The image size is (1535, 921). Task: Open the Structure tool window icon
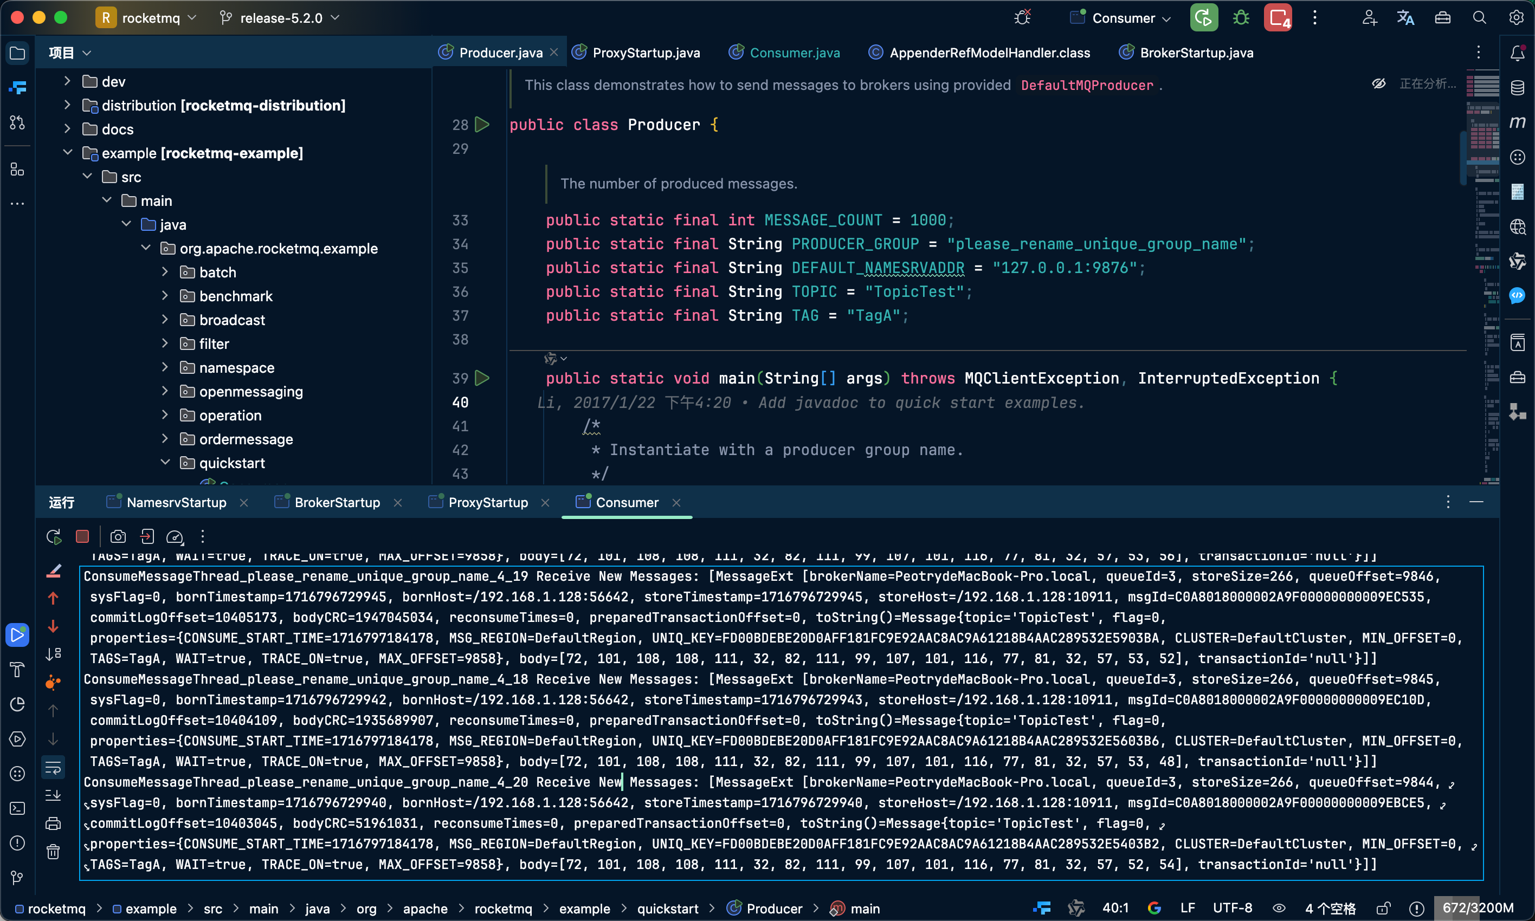point(17,170)
